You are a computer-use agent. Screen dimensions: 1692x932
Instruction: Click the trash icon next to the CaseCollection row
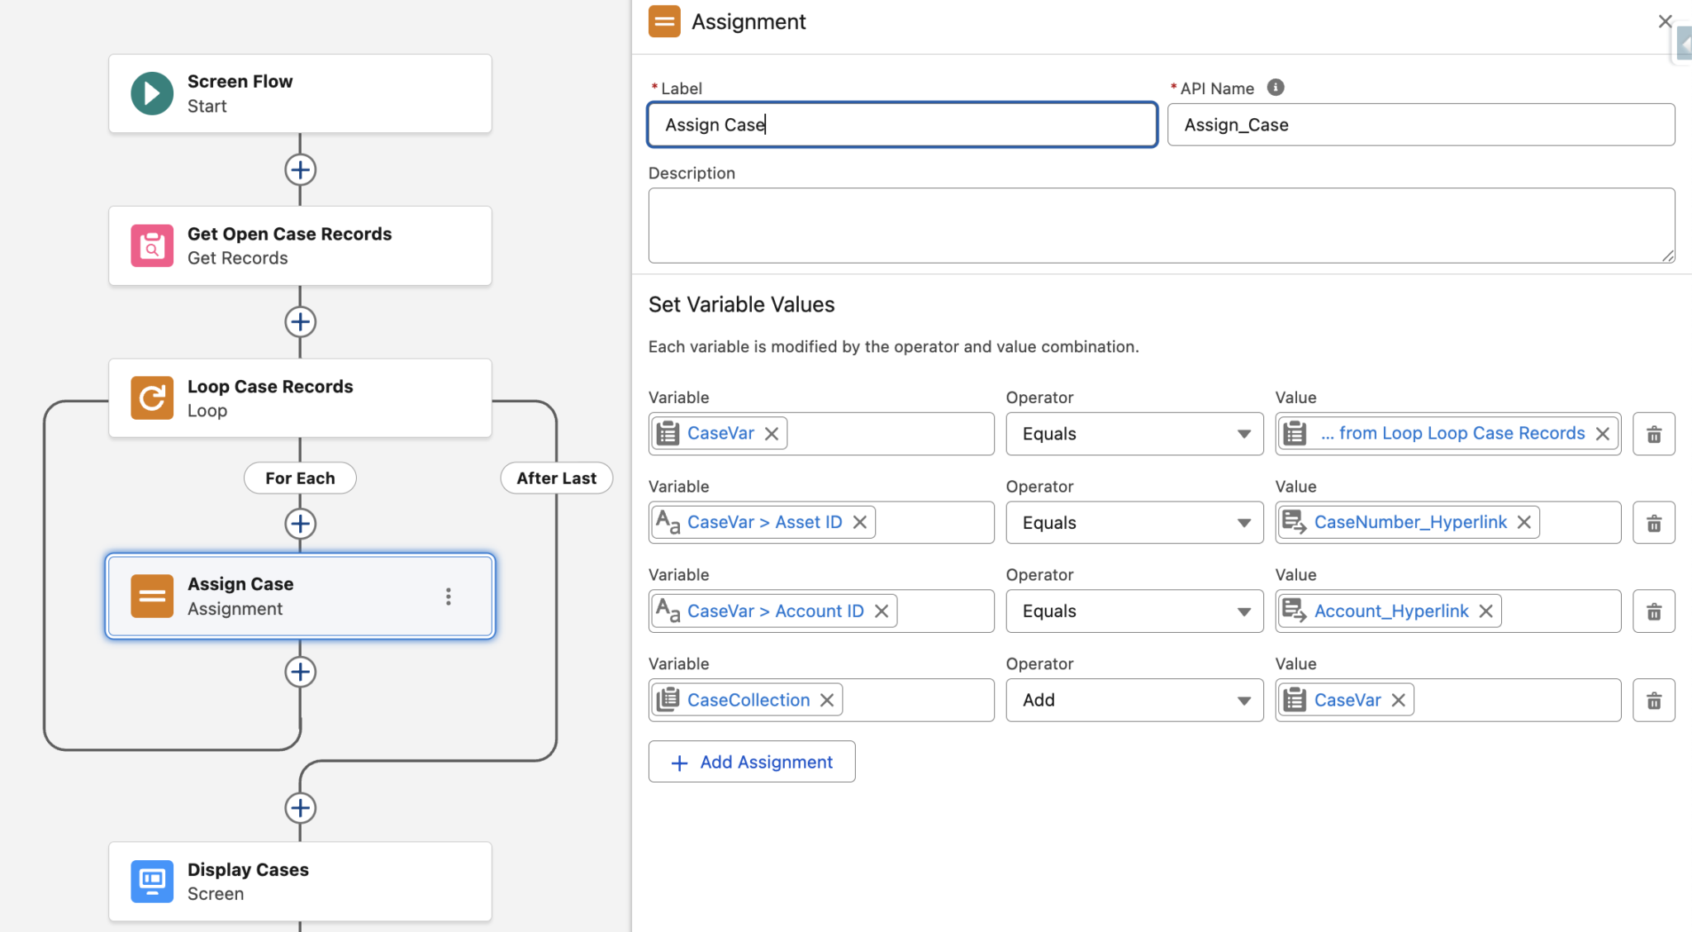[1653, 700]
